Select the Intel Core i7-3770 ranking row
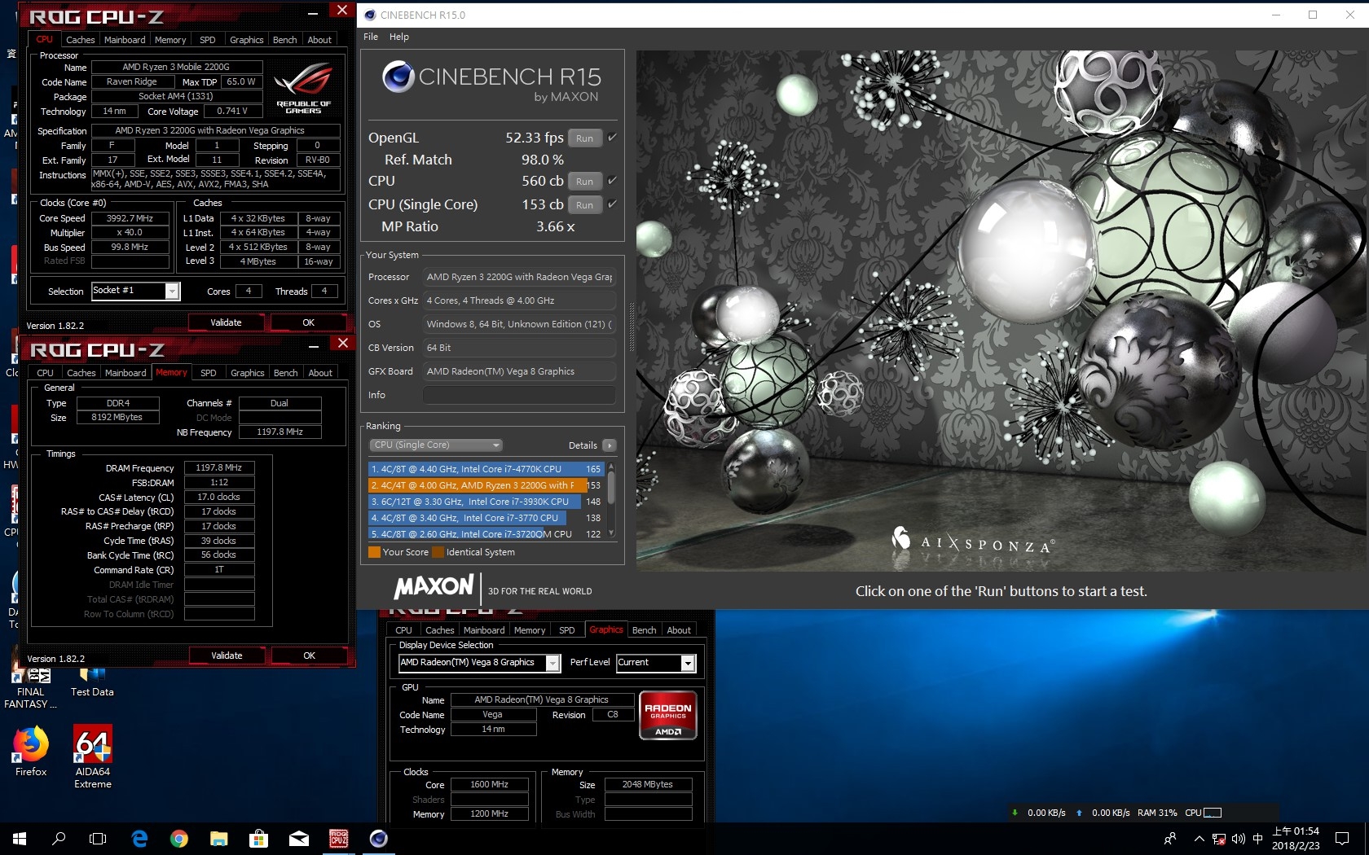1369x855 pixels. (486, 518)
